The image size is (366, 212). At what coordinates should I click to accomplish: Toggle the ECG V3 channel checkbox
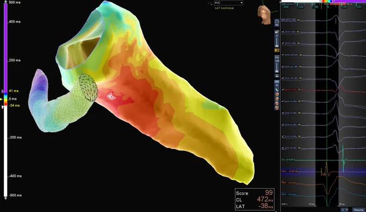[283, 113]
